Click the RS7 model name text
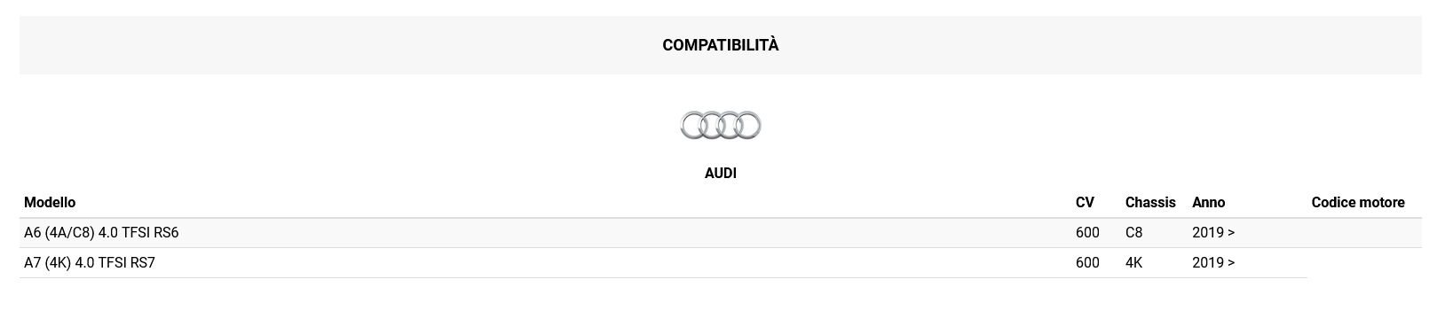 pyautogui.click(x=90, y=263)
